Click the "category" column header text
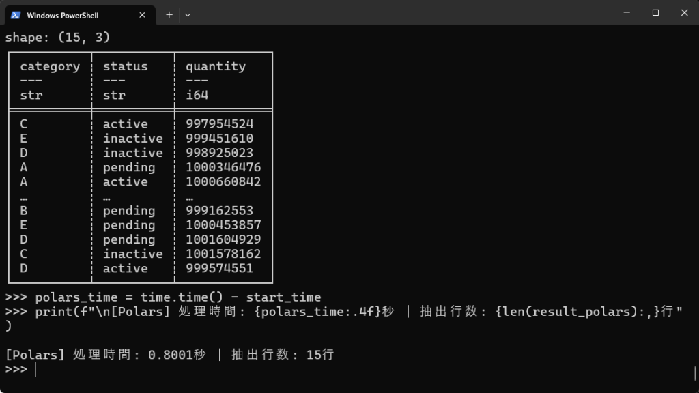Image resolution: width=699 pixels, height=393 pixels. point(50,66)
